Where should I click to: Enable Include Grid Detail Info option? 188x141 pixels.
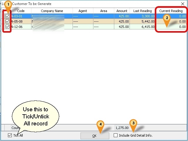coord(116,135)
